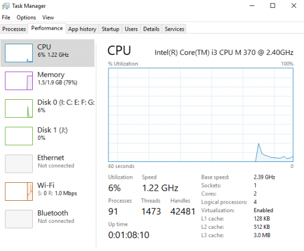Image resolution: width=304 pixels, height=251 pixels.
Task: Switch to the Users tab
Action: point(131,29)
